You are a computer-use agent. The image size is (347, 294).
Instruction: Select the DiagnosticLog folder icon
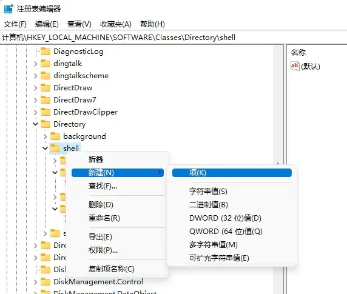point(45,52)
